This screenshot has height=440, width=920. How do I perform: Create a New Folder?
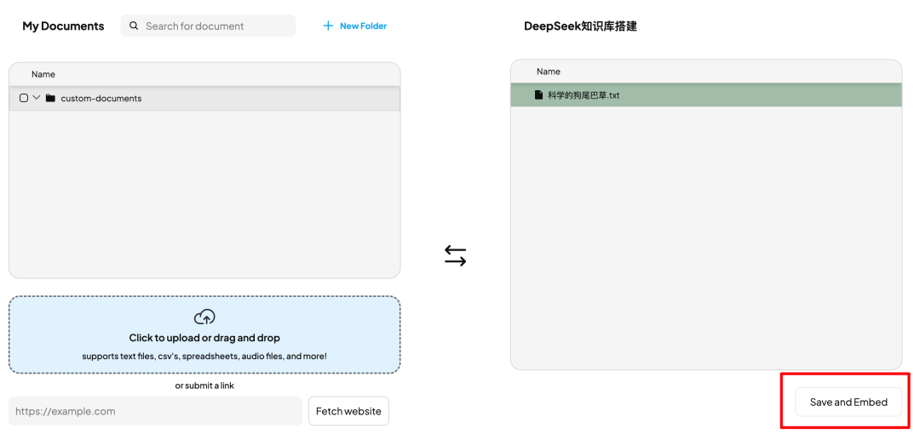355,26
